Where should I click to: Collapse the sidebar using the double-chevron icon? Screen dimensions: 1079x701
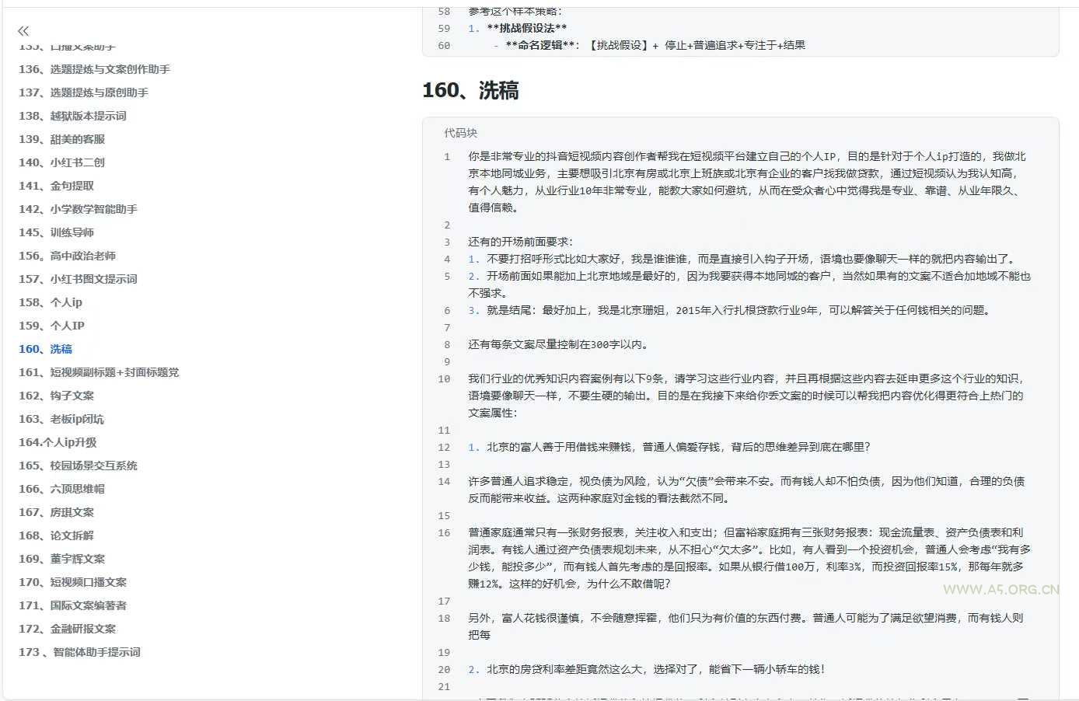23,30
